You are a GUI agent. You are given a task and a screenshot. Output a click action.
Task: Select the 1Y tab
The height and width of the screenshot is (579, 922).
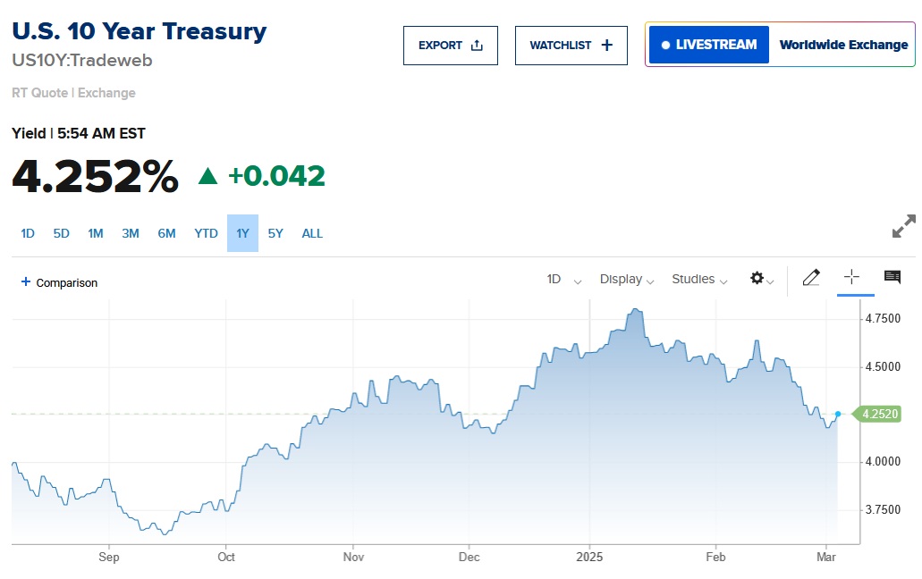(241, 233)
